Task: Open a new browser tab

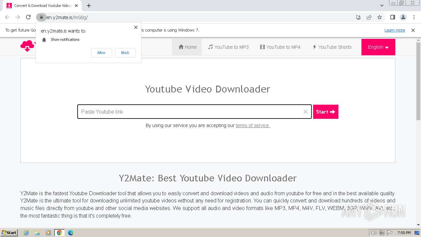Action: coord(89,6)
